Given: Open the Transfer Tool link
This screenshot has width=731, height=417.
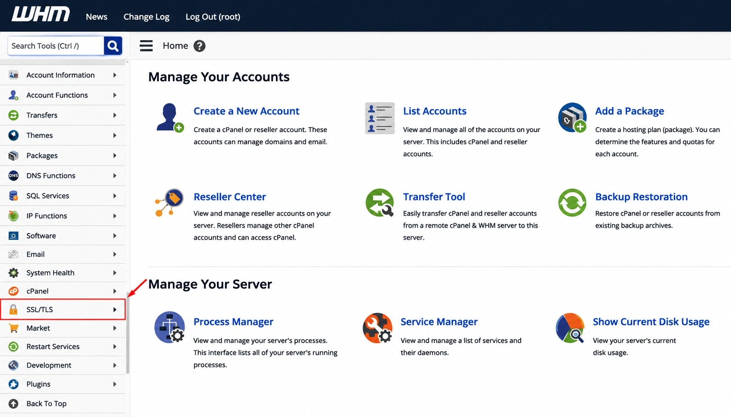Looking at the screenshot, I should (x=434, y=197).
